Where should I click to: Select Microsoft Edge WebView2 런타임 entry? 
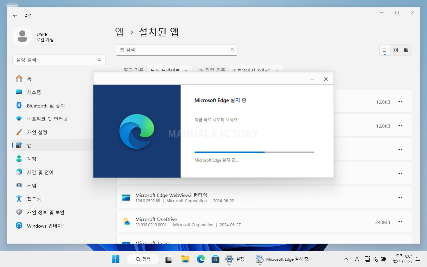click(x=264, y=198)
